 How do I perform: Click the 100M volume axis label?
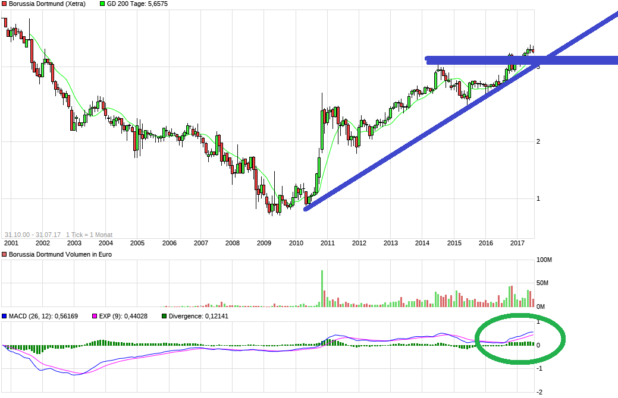coord(544,260)
